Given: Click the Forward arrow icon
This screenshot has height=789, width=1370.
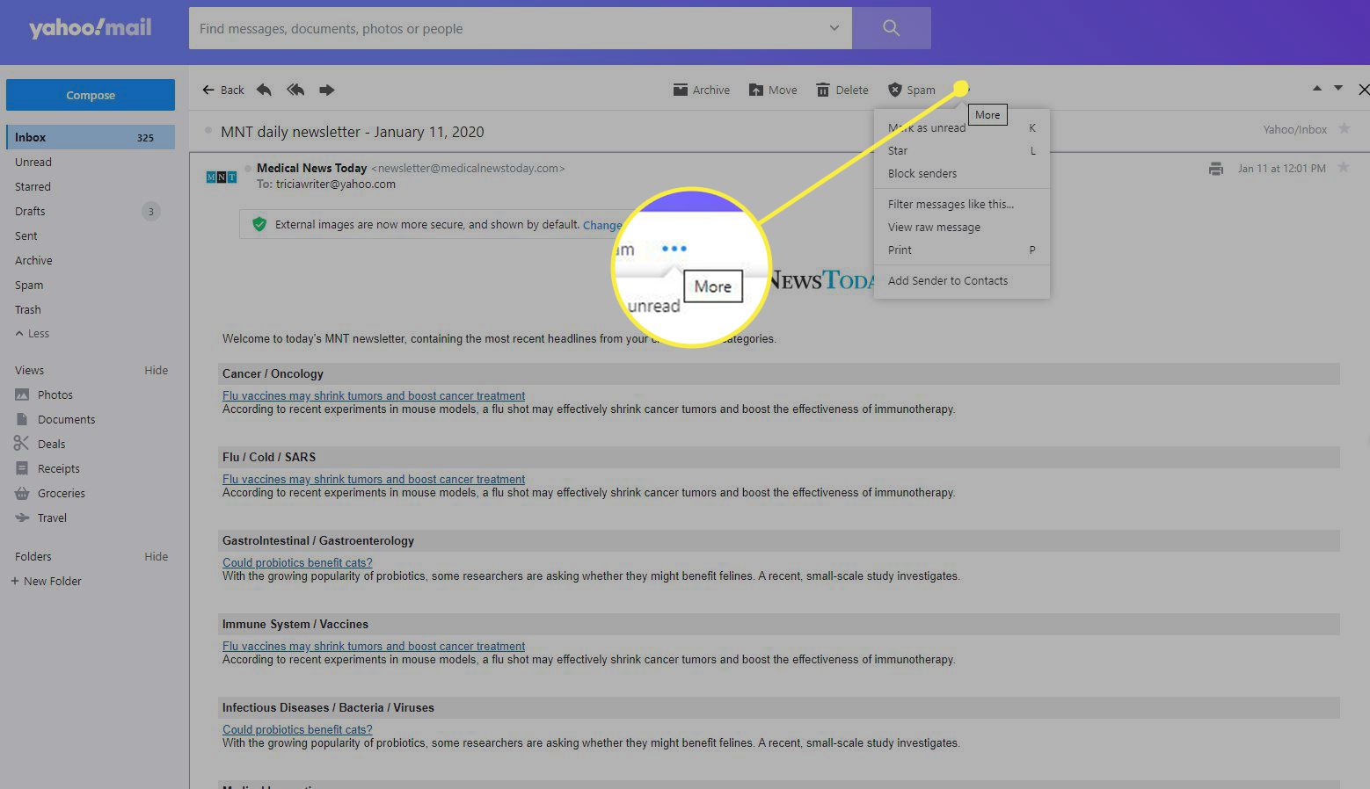Looking at the screenshot, I should (x=326, y=90).
